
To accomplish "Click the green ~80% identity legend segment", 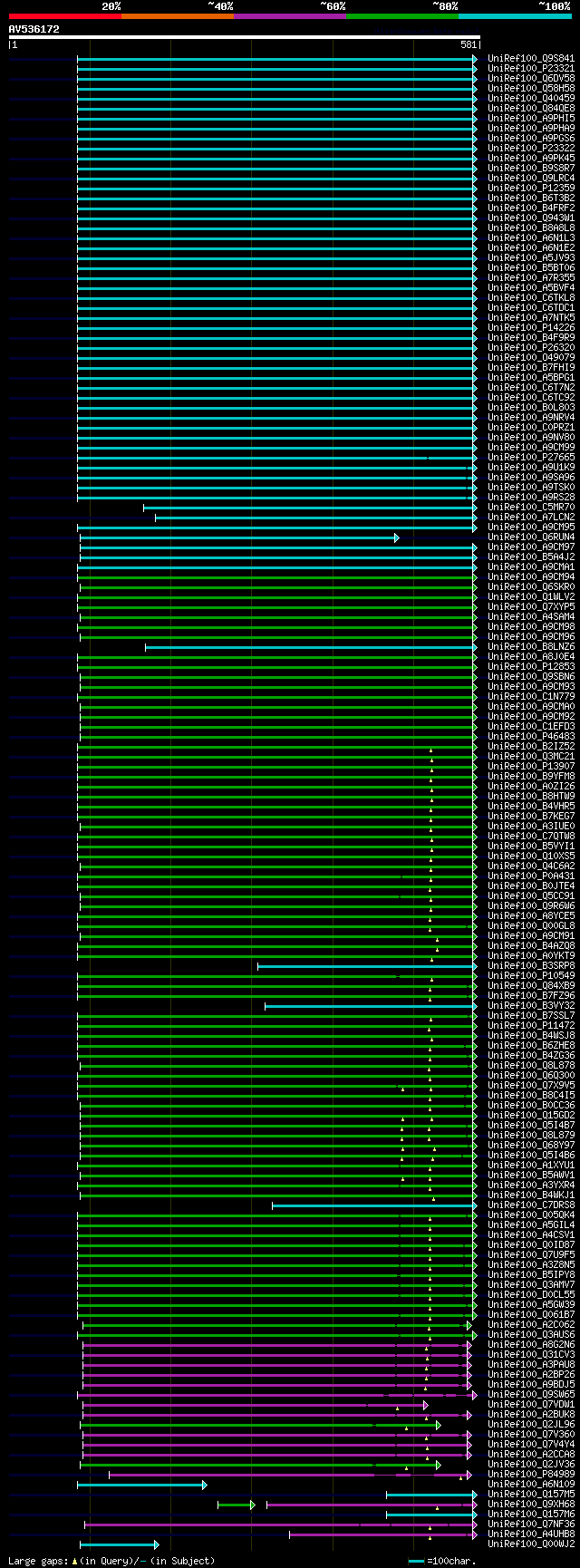I will 402,16.
